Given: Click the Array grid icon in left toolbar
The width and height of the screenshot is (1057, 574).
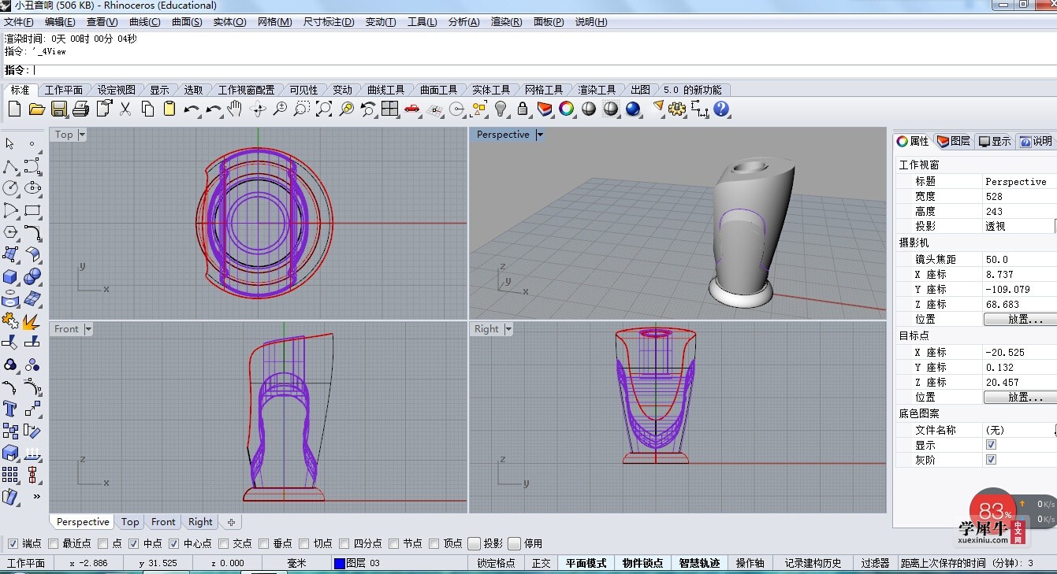Looking at the screenshot, I should click(x=10, y=475).
